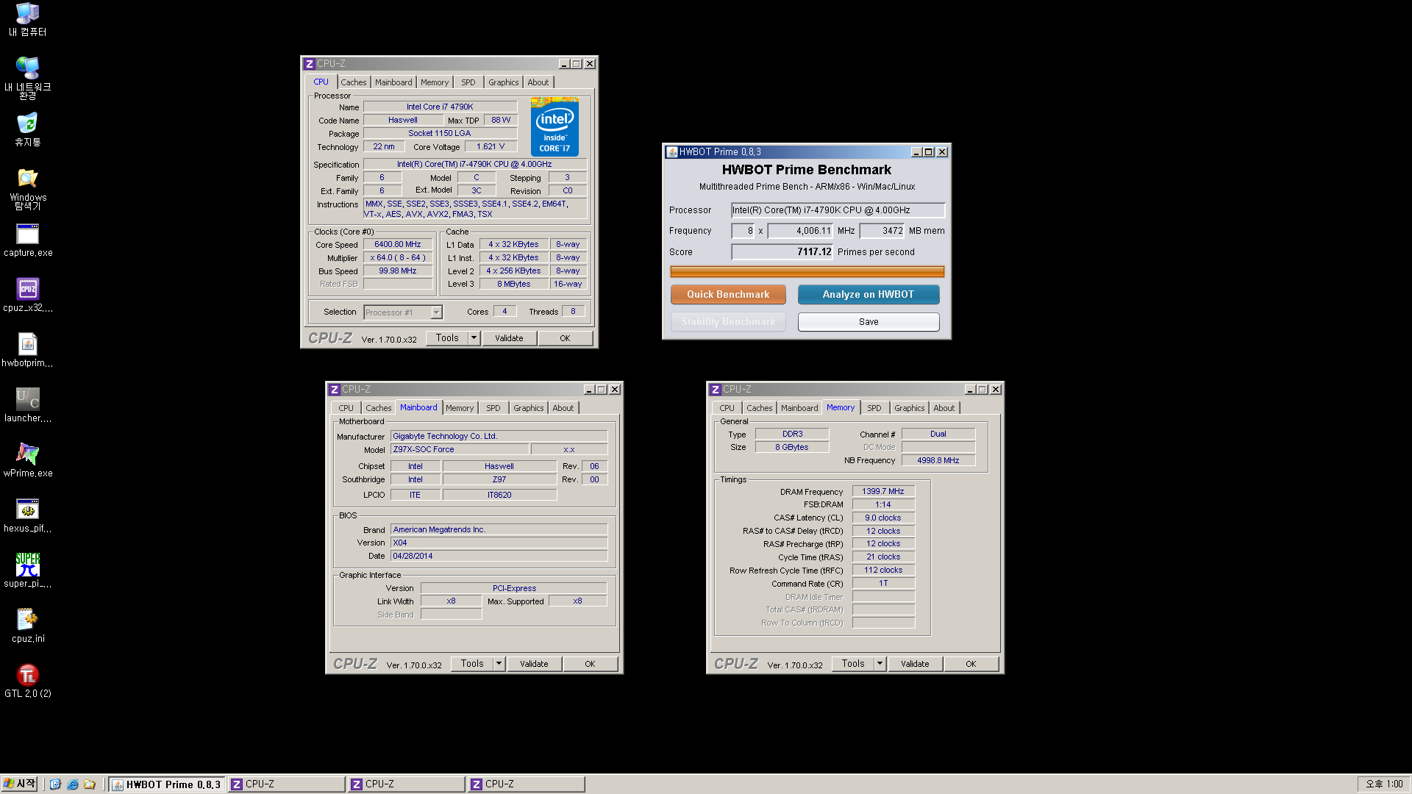Click the last CPU-Z taskbar button
Screen dimensions: 1412x794
(x=527, y=784)
